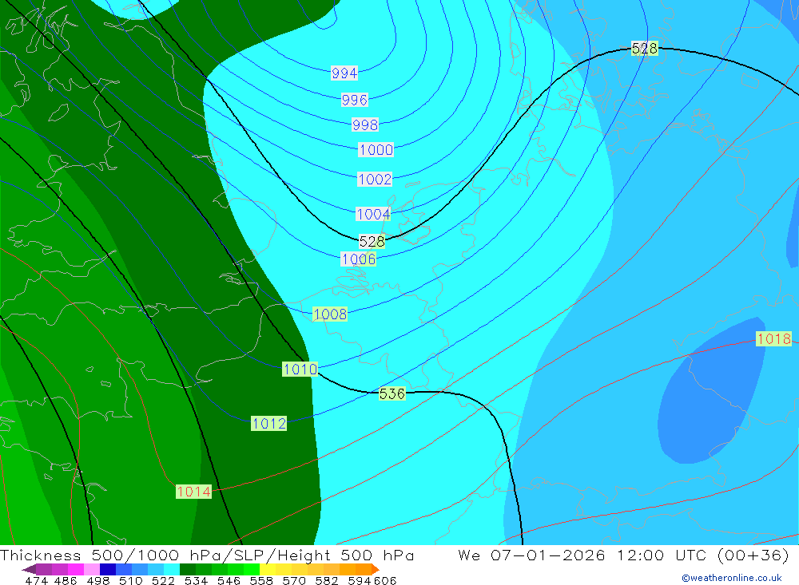The image size is (799, 585).
Task: Click the legend value 594
Action: (x=360, y=580)
